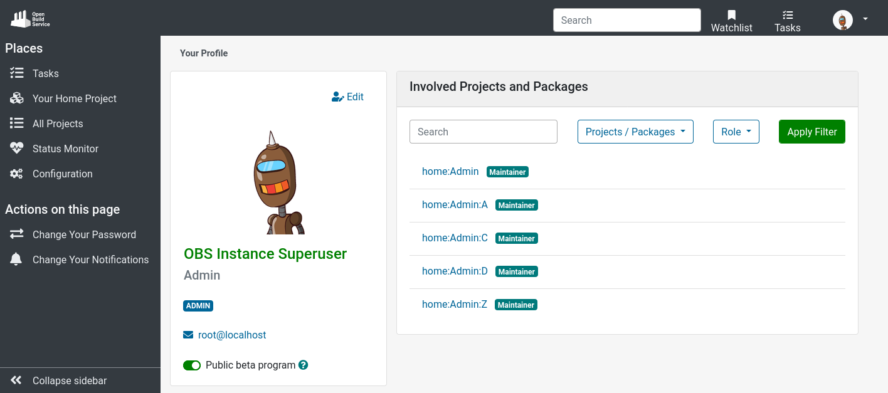The height and width of the screenshot is (393, 888).
Task: Click Edit profile link
Action: (x=348, y=97)
